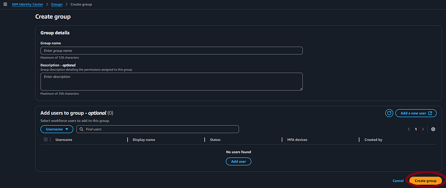
Task: Open table preferences gear icon
Action: point(433,129)
